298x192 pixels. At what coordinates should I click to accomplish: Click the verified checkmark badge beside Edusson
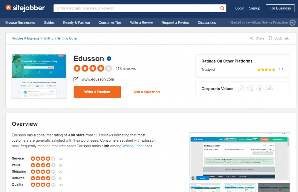[x=109, y=58]
